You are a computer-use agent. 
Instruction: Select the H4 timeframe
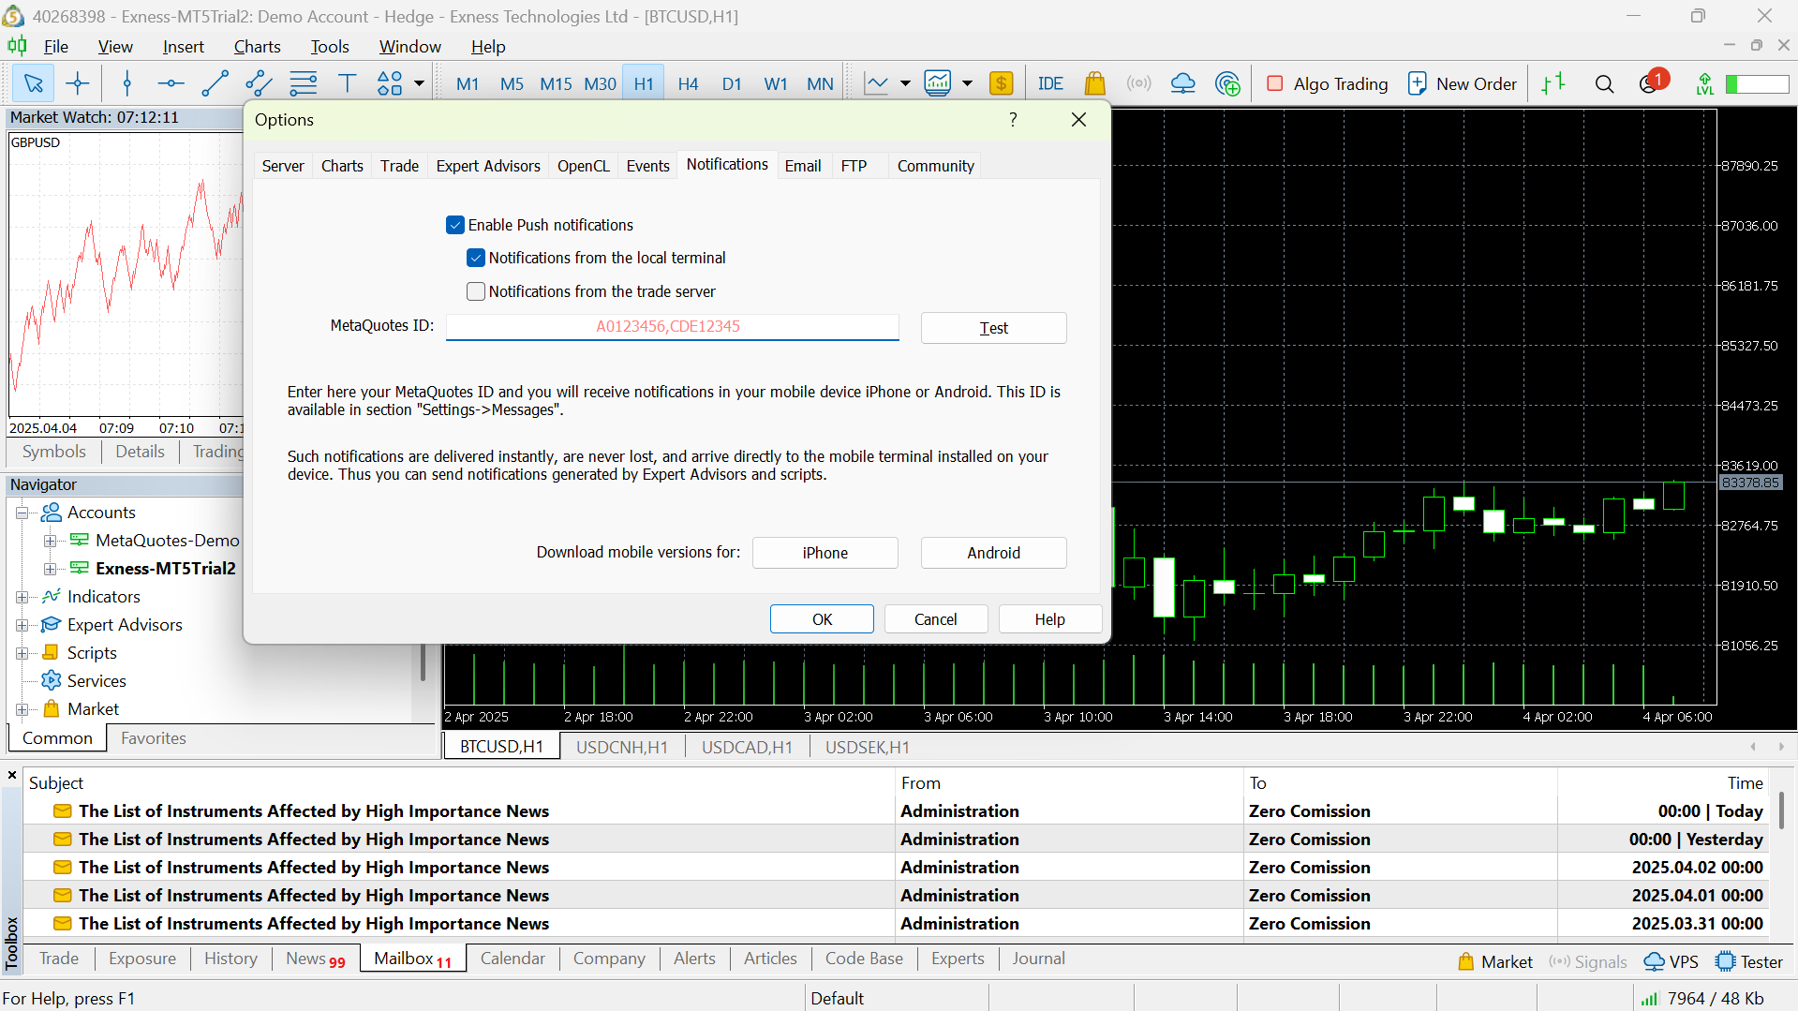tap(688, 83)
